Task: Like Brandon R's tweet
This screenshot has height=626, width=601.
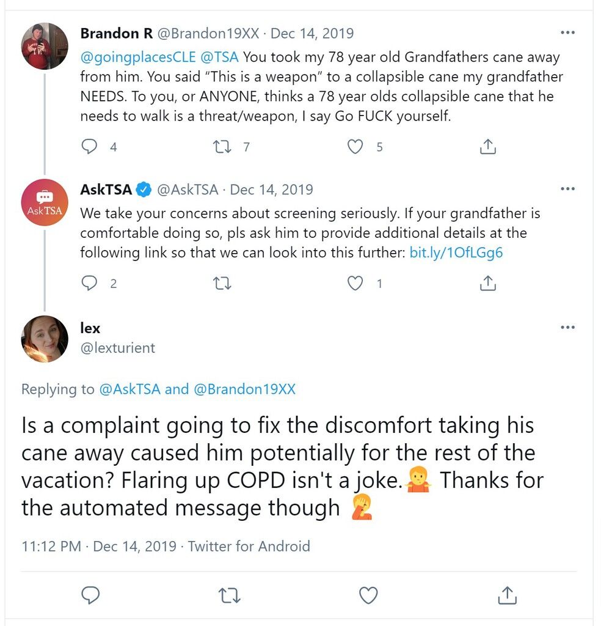Action: coord(355,147)
